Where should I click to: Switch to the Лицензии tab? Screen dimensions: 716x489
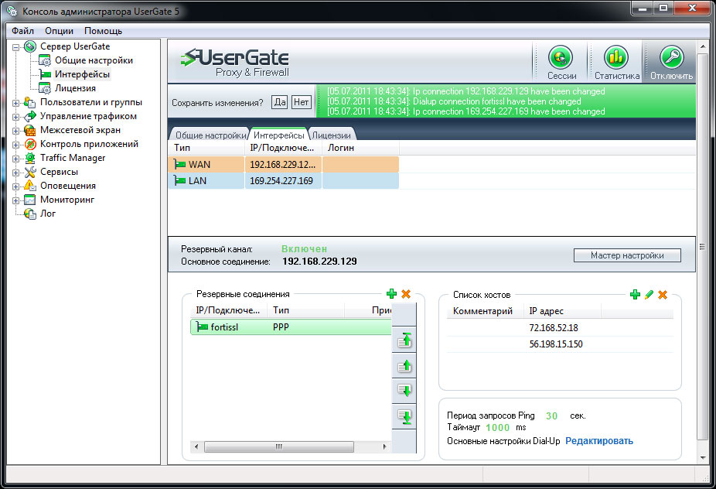(332, 135)
